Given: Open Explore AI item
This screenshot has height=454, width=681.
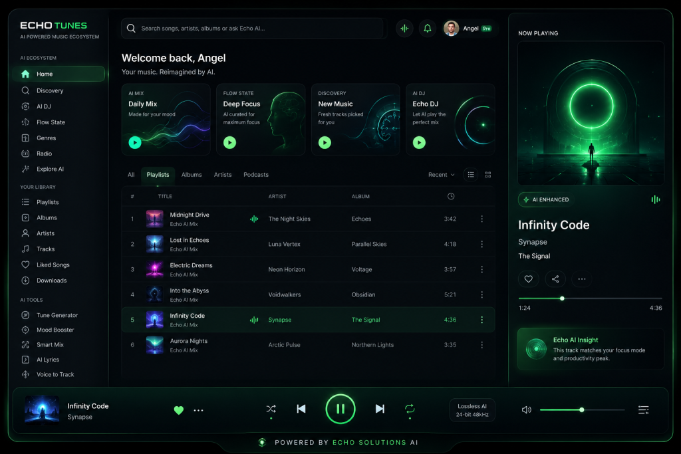Looking at the screenshot, I should (43, 170).
